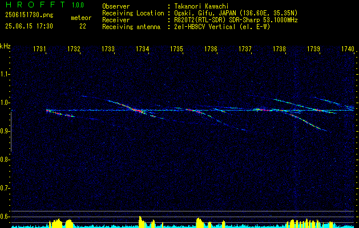
Task: Click the 1.0 kHz axis label
Action: pyautogui.click(x=5, y=103)
